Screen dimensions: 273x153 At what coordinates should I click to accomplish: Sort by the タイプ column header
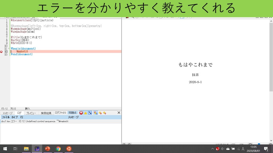click(14, 117)
